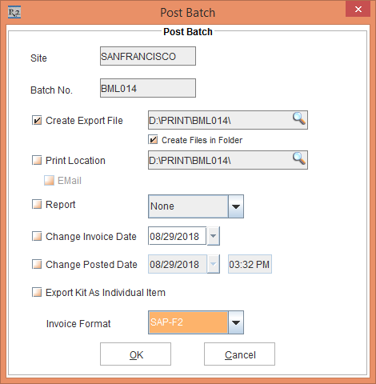Click the invoice date field 08/29/2018

pyautogui.click(x=178, y=236)
